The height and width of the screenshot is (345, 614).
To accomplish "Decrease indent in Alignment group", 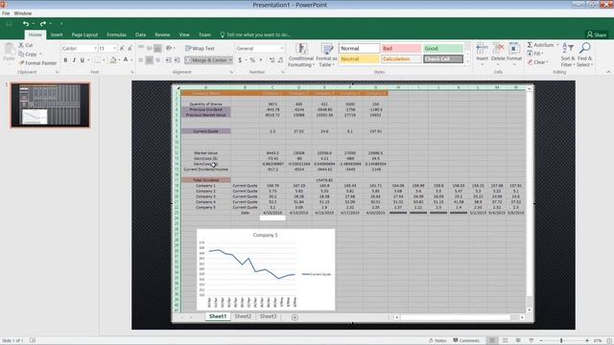I will point(168,60).
